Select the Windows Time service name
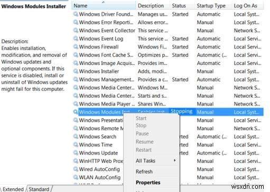 (x=96, y=145)
